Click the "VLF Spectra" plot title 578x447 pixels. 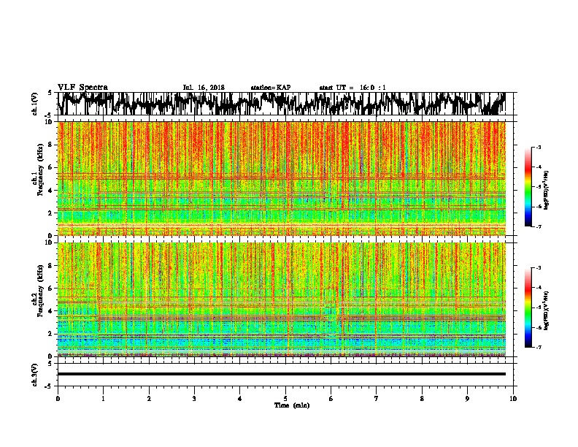[x=82, y=87]
